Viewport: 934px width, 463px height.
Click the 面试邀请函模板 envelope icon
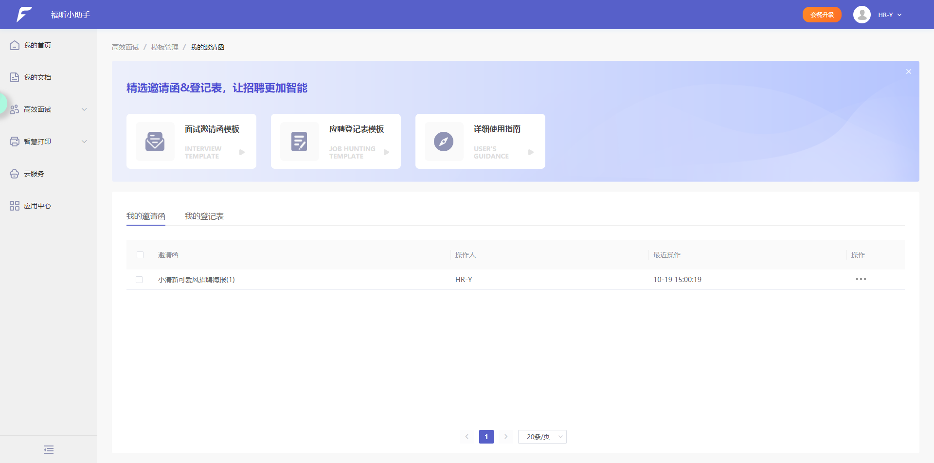[x=155, y=142]
